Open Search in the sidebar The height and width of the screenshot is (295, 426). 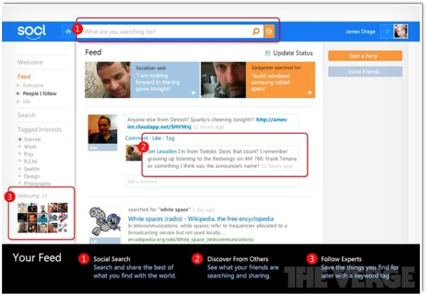[26, 115]
